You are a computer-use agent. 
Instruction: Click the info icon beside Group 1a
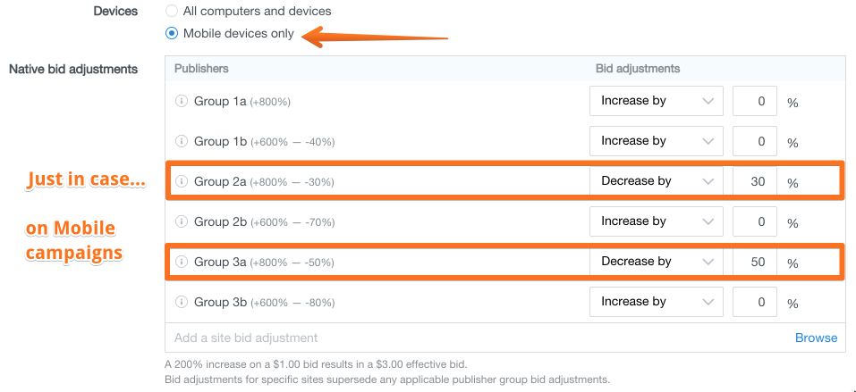click(182, 101)
